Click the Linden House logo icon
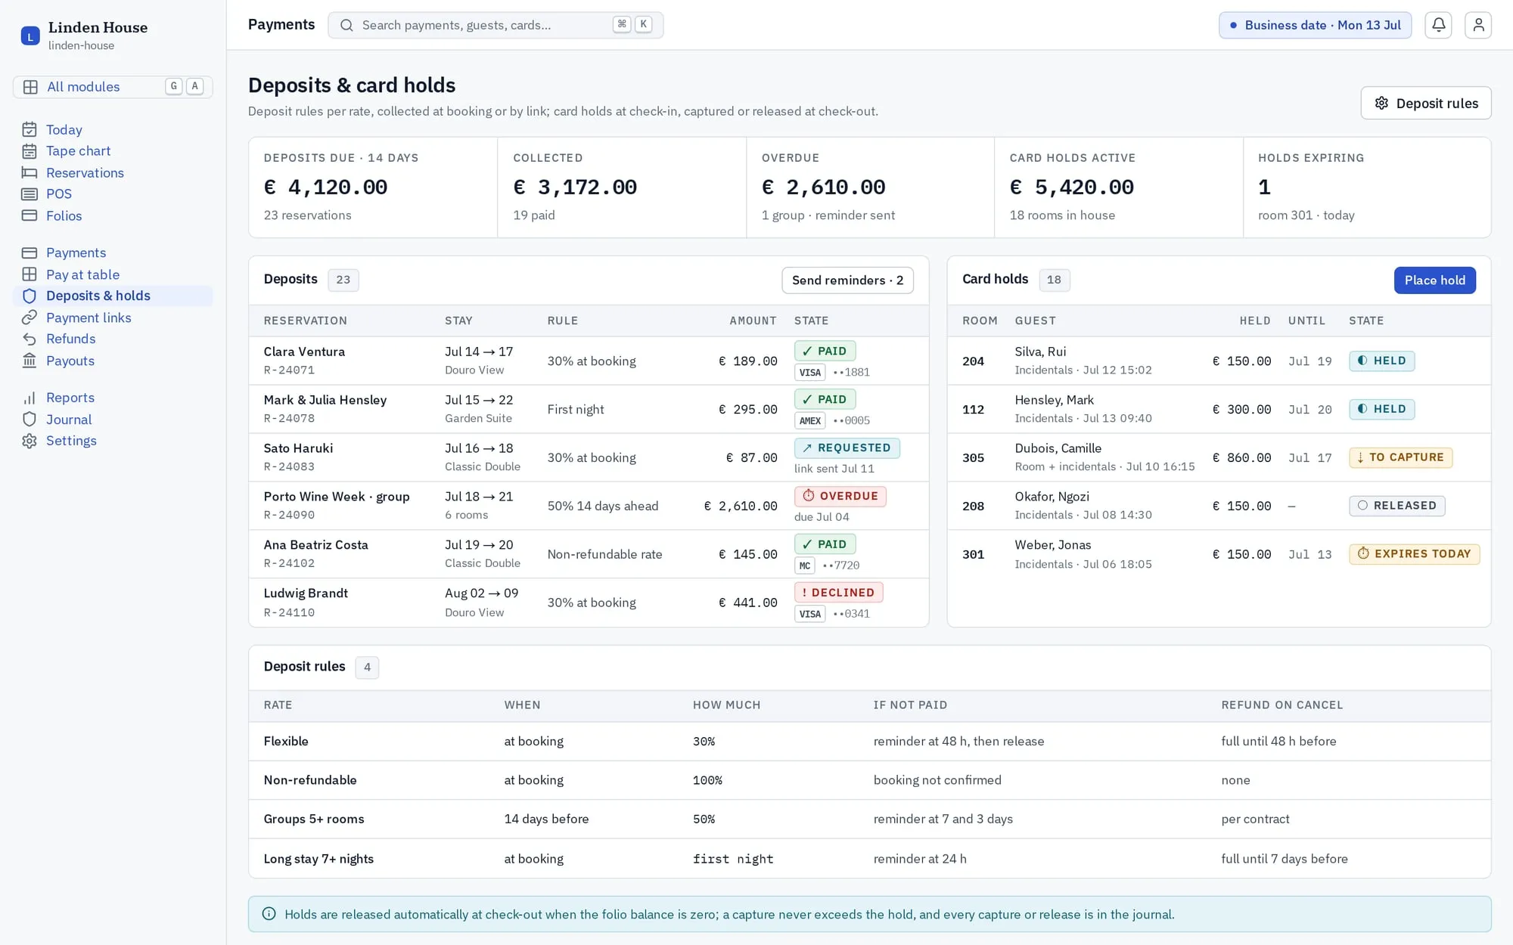This screenshot has height=945, width=1513. click(x=30, y=36)
